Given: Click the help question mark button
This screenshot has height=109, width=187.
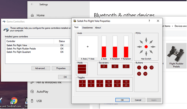Looking at the screenshot, I should click(x=149, y=21).
